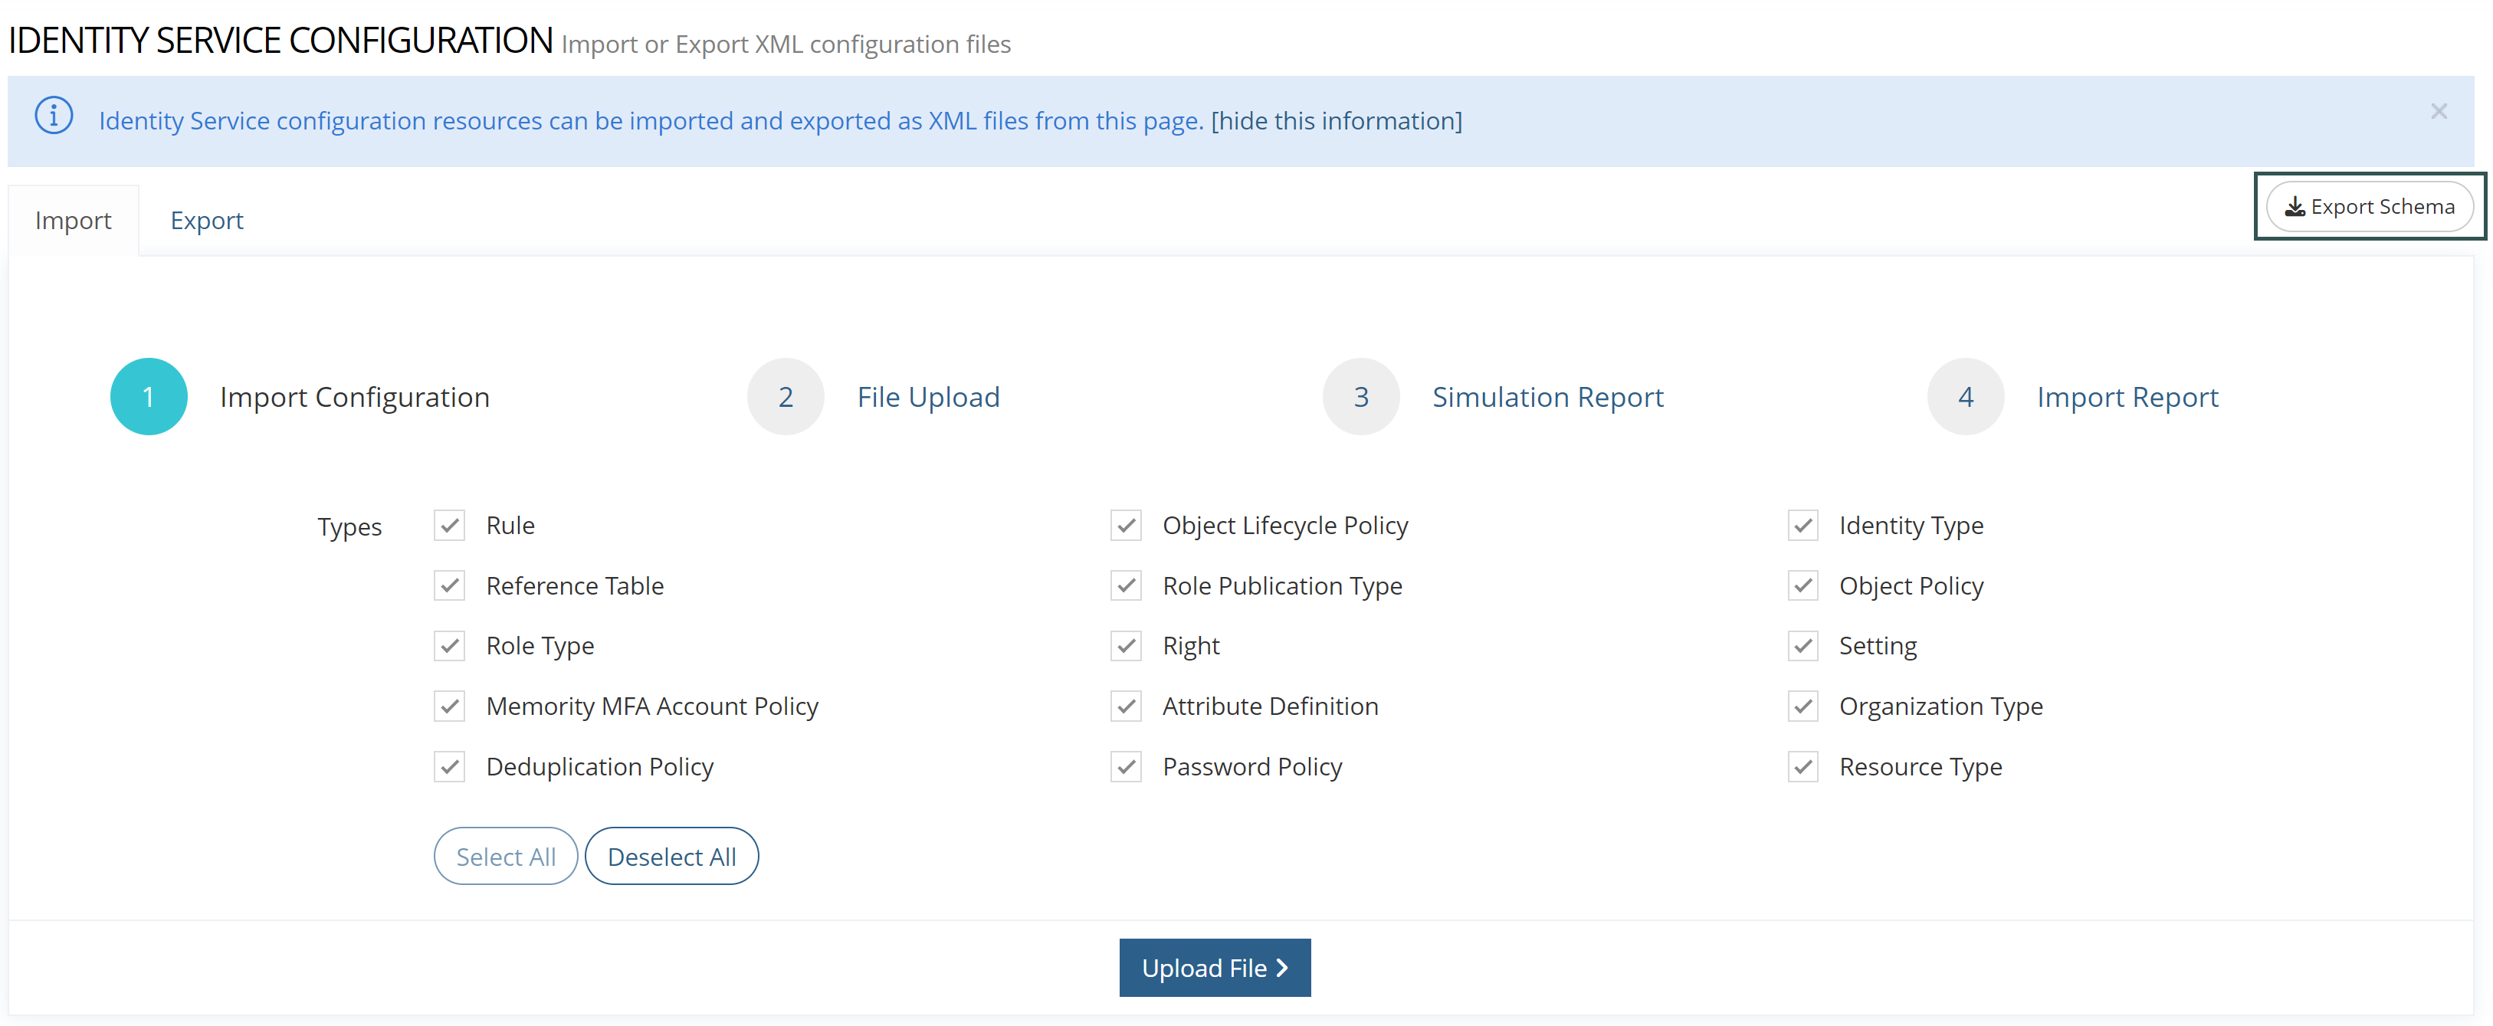Click the info circle icon in banner
The width and height of the screenshot is (2493, 1026).
tap(54, 116)
